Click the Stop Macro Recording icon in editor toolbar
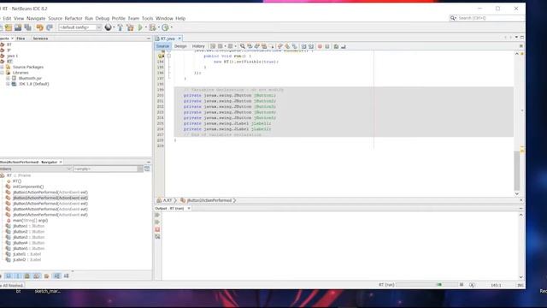Viewport: 547px width, 308px height. point(327,46)
